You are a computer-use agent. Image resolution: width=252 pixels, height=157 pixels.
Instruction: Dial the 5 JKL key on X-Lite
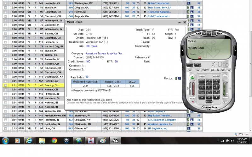tap(209, 87)
